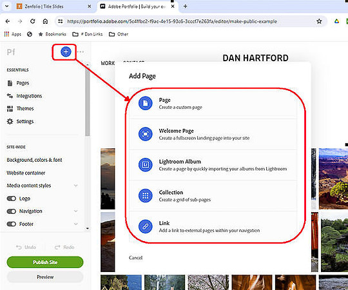Open the # Dan Links bookmark folder
Viewport: 348px width, 290px height.
click(x=88, y=34)
